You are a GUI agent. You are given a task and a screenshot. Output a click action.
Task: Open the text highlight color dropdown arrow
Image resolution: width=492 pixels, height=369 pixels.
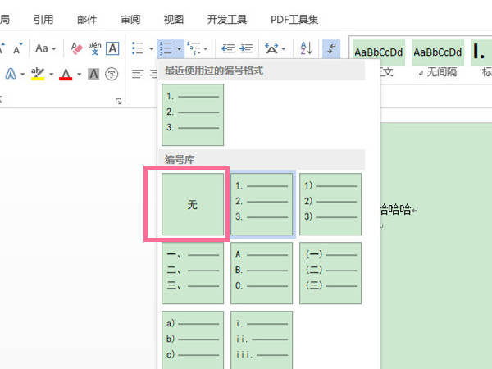[x=52, y=75]
